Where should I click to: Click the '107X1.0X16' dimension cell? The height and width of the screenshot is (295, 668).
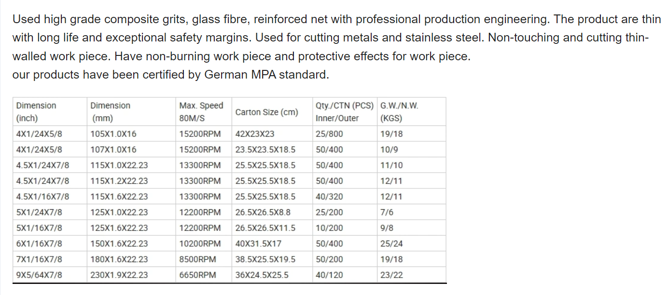click(x=131, y=150)
